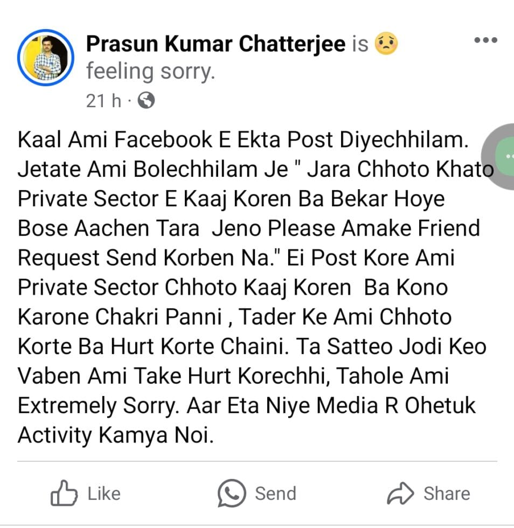This screenshot has height=528, width=514.
Task: Click the "21 h" post timestamp
Action: [x=103, y=101]
